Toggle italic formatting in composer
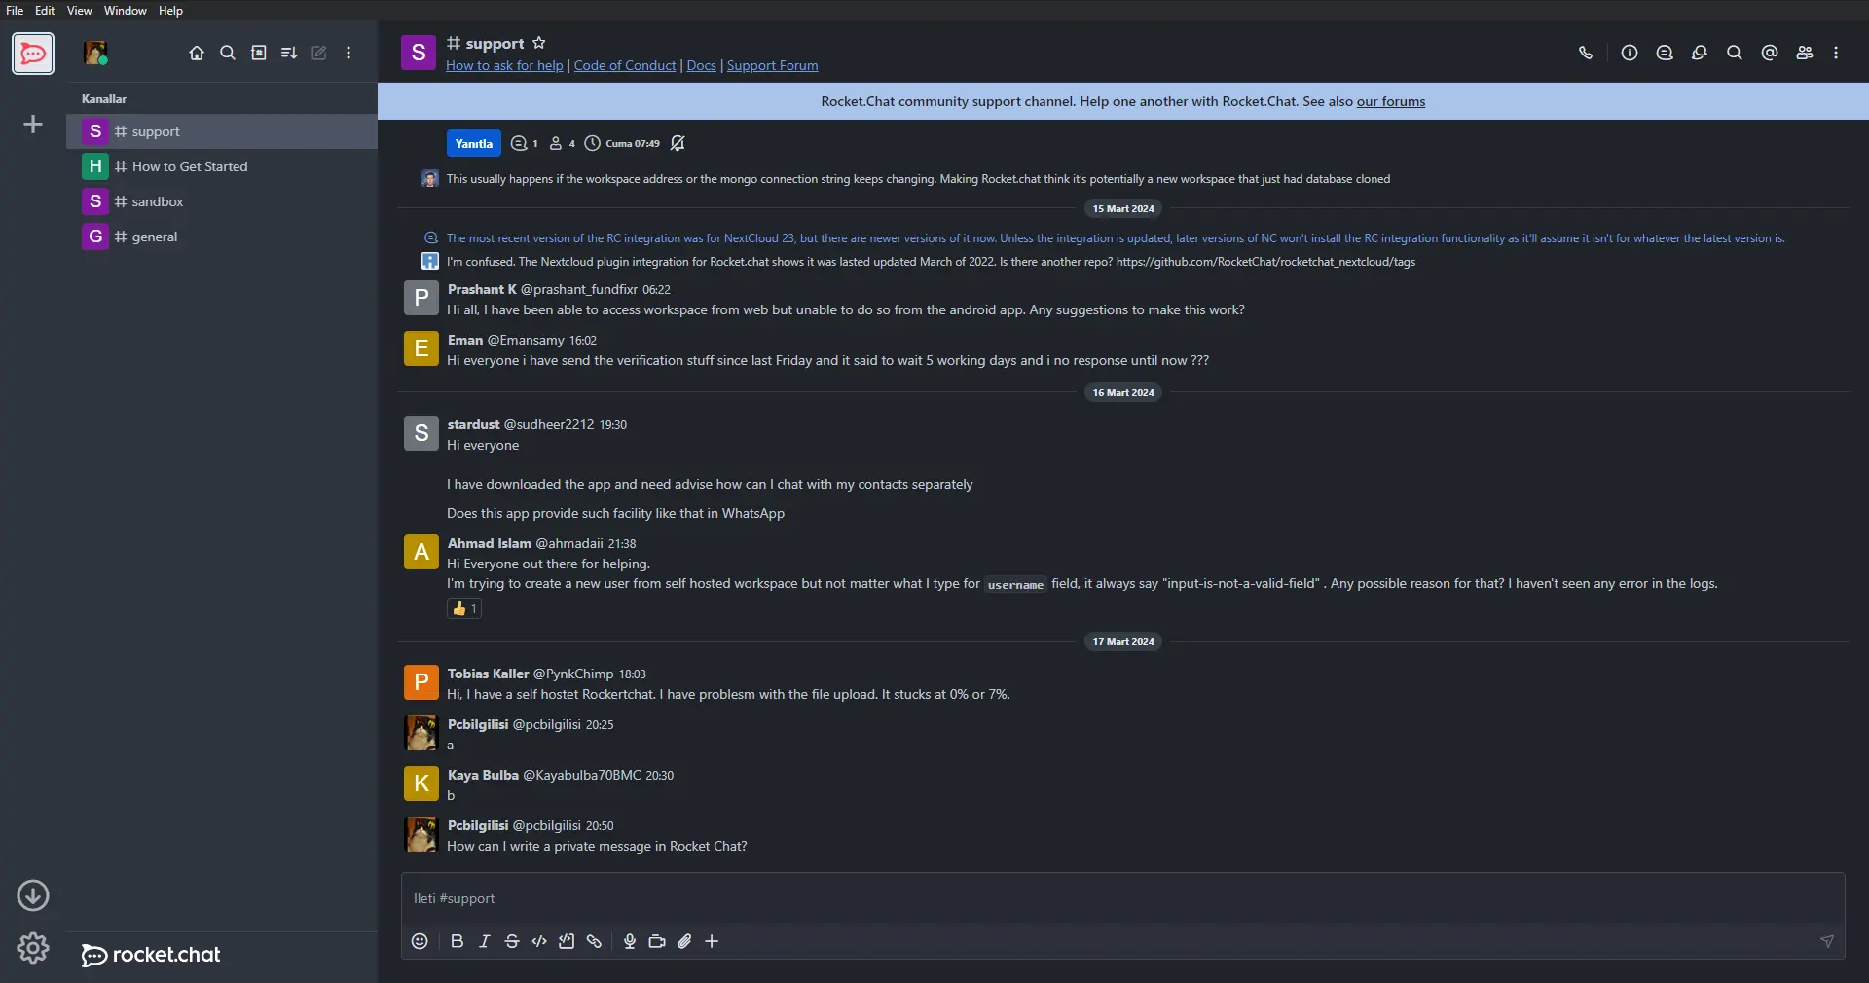The height and width of the screenshot is (983, 1869). [x=484, y=941]
